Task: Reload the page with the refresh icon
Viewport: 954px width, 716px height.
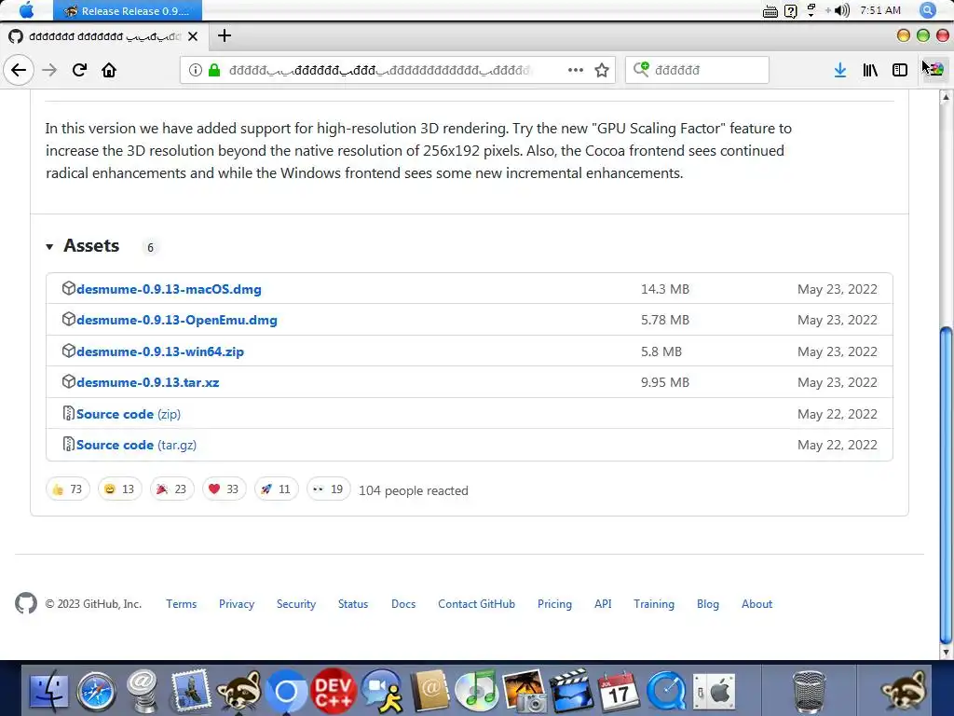Action: point(80,70)
